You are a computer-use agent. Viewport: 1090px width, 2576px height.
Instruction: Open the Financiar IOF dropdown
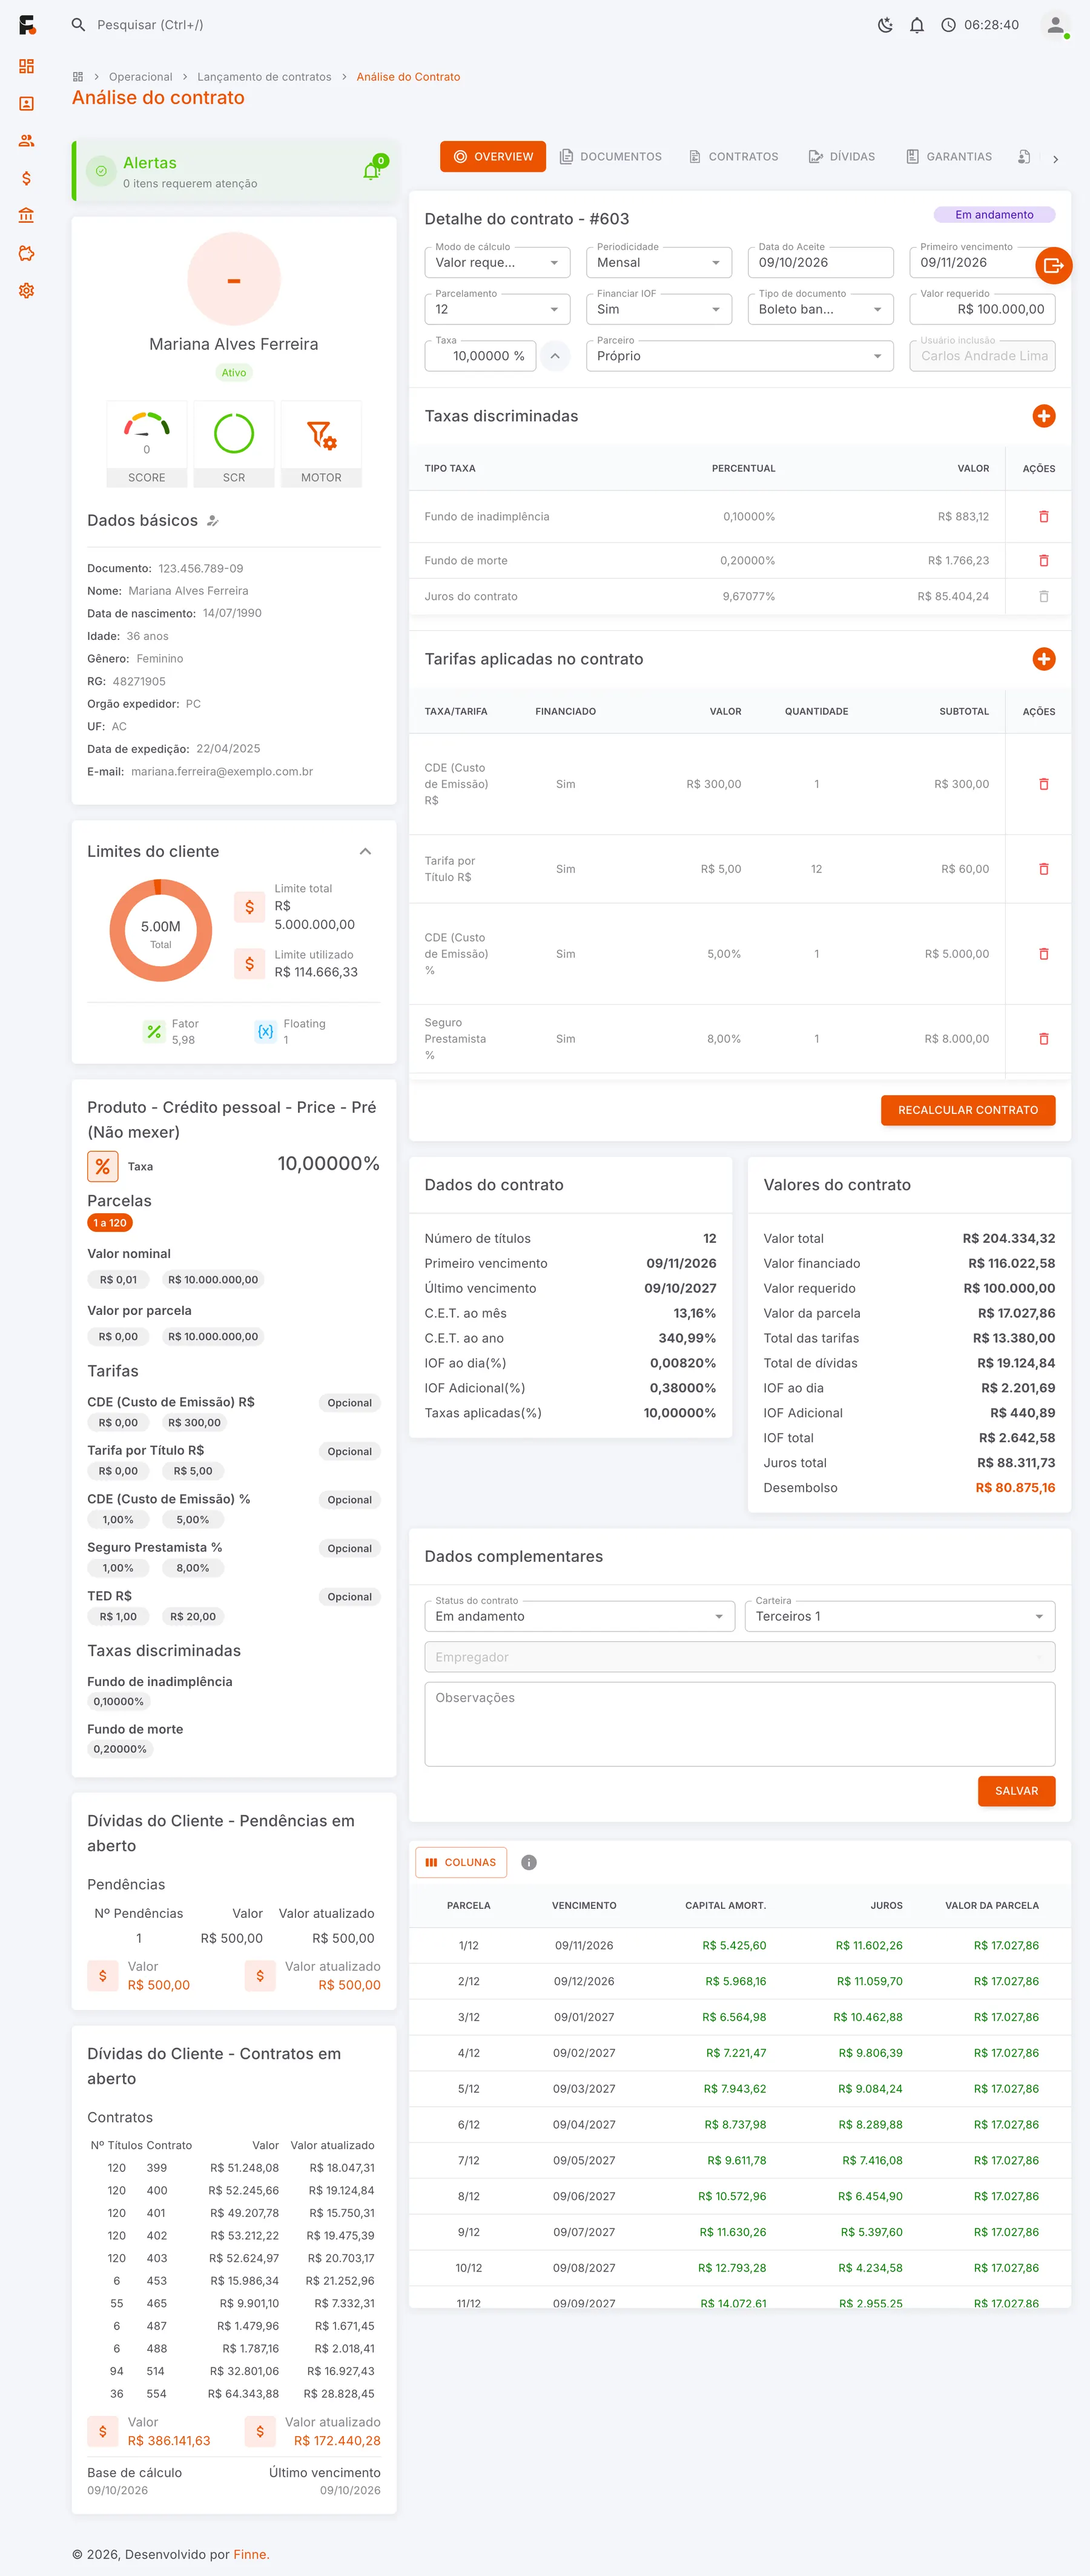click(x=659, y=310)
